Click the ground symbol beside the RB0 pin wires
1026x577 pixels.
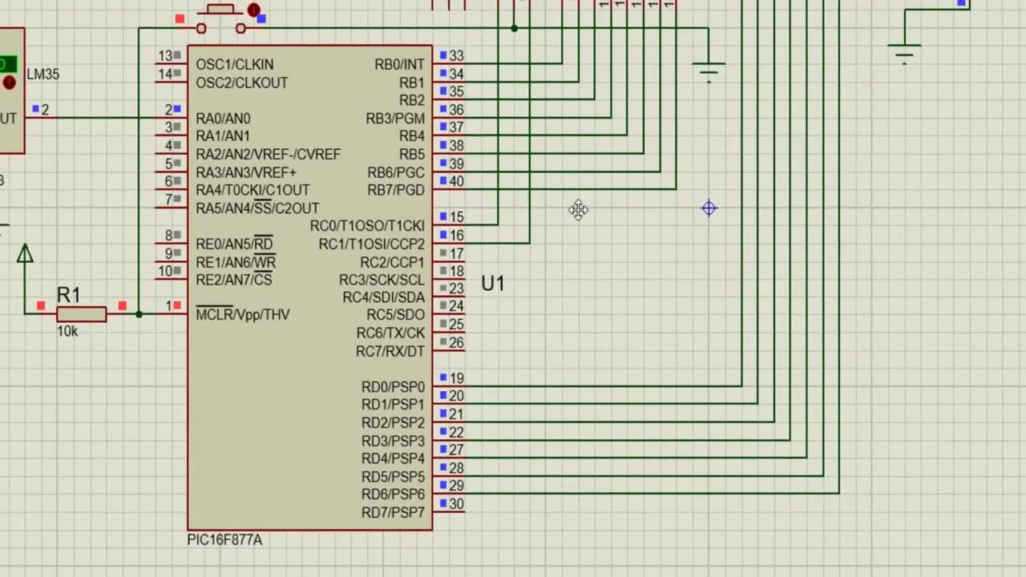709,72
